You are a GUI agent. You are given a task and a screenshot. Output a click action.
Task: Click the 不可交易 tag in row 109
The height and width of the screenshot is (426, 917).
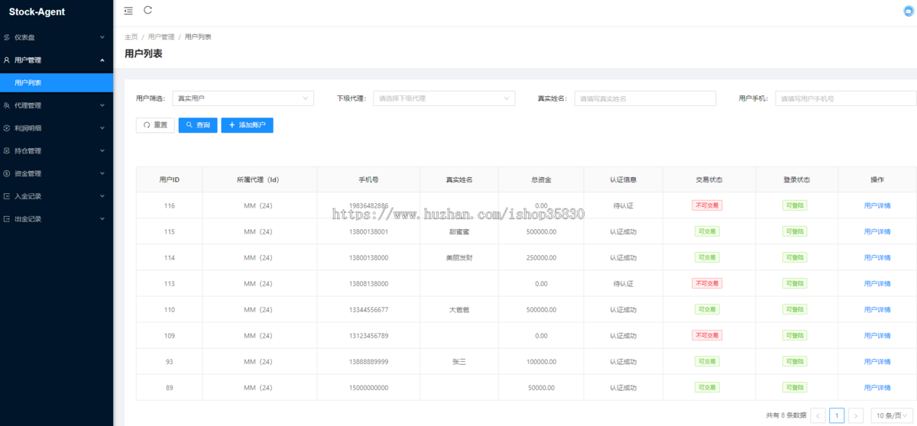coord(707,335)
